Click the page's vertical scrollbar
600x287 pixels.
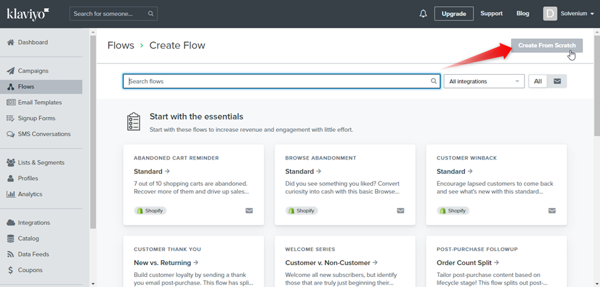(596, 94)
